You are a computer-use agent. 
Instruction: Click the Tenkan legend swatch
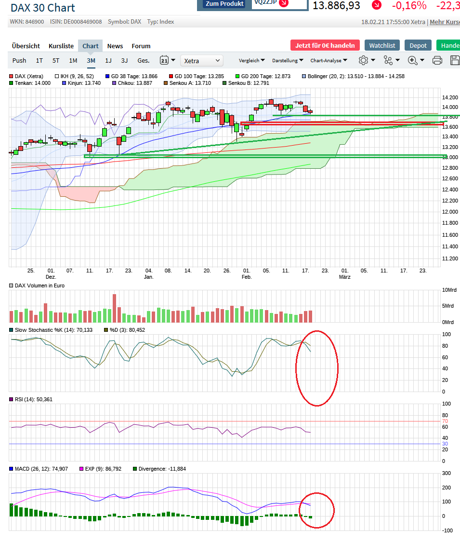pos(11,83)
